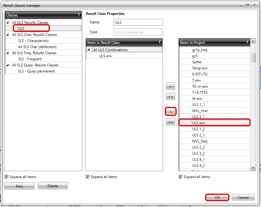
Task: Toggle Expand all items under Classes
Action: 6,177
